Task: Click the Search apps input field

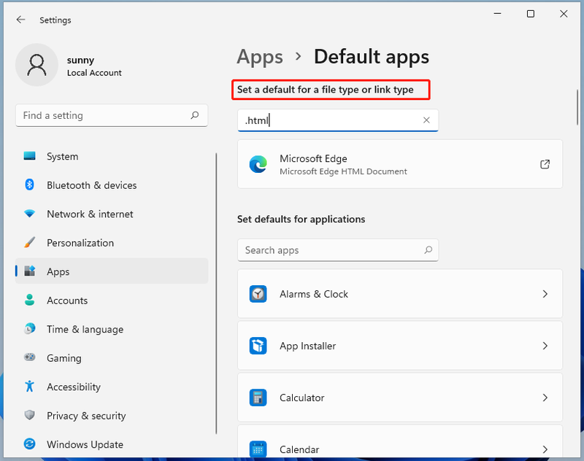Action: click(x=338, y=250)
